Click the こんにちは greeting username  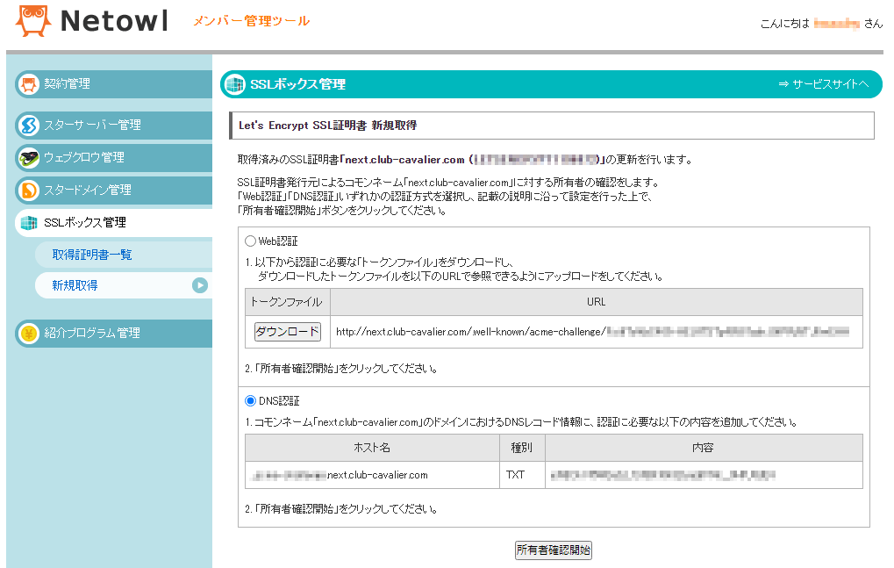click(x=836, y=24)
